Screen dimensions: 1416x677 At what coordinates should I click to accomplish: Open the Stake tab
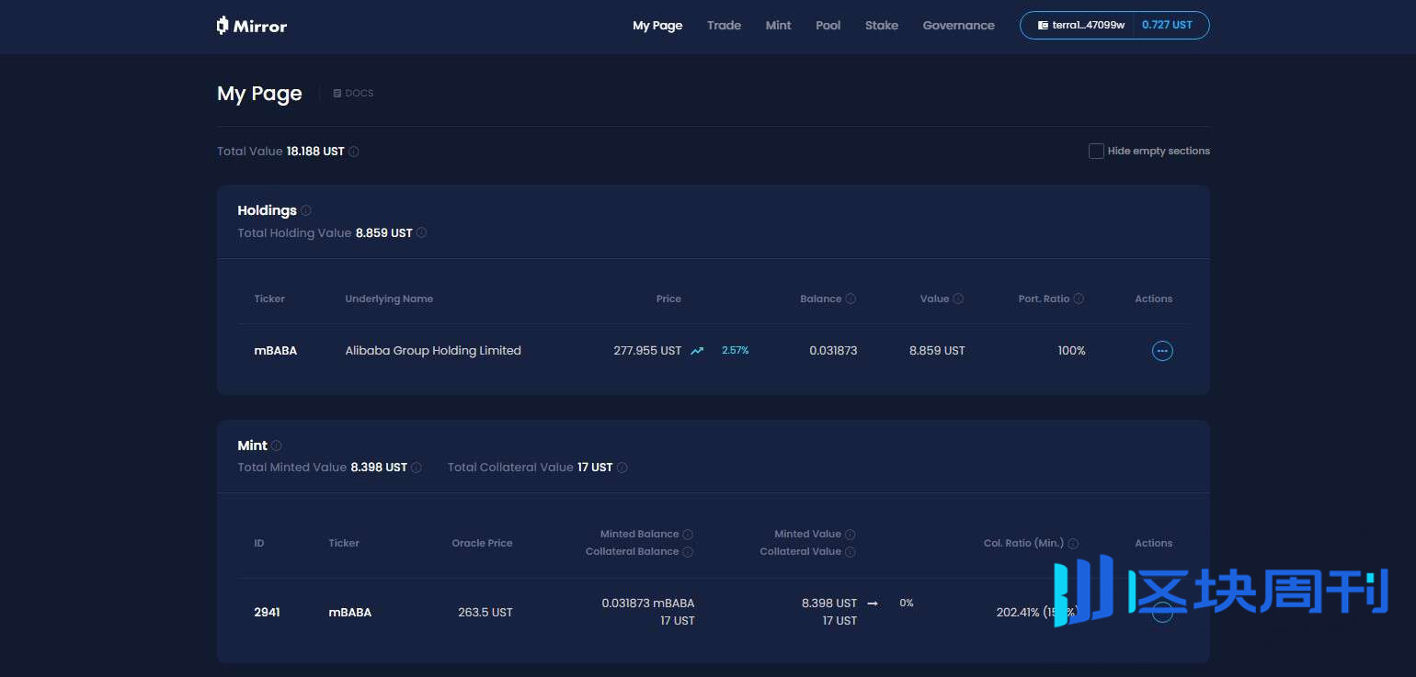881,26
